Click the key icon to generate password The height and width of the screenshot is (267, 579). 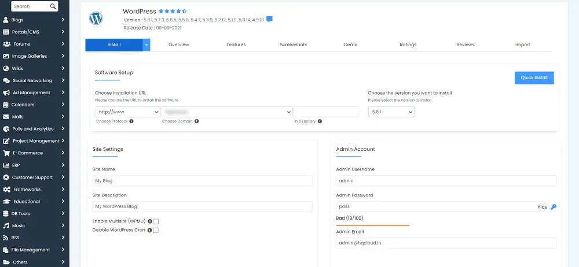(x=553, y=207)
